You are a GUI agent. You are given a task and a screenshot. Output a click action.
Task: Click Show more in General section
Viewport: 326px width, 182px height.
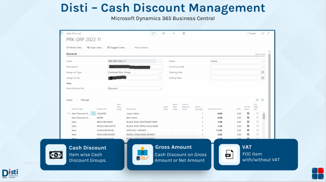pos(260,54)
